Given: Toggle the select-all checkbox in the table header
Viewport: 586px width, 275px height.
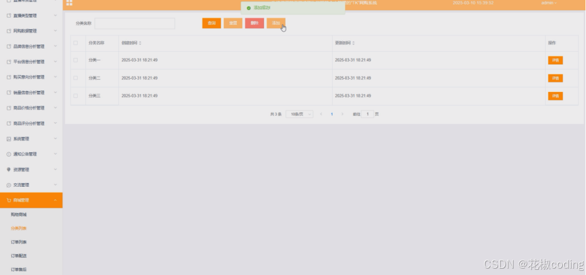Looking at the screenshot, I should [76, 43].
